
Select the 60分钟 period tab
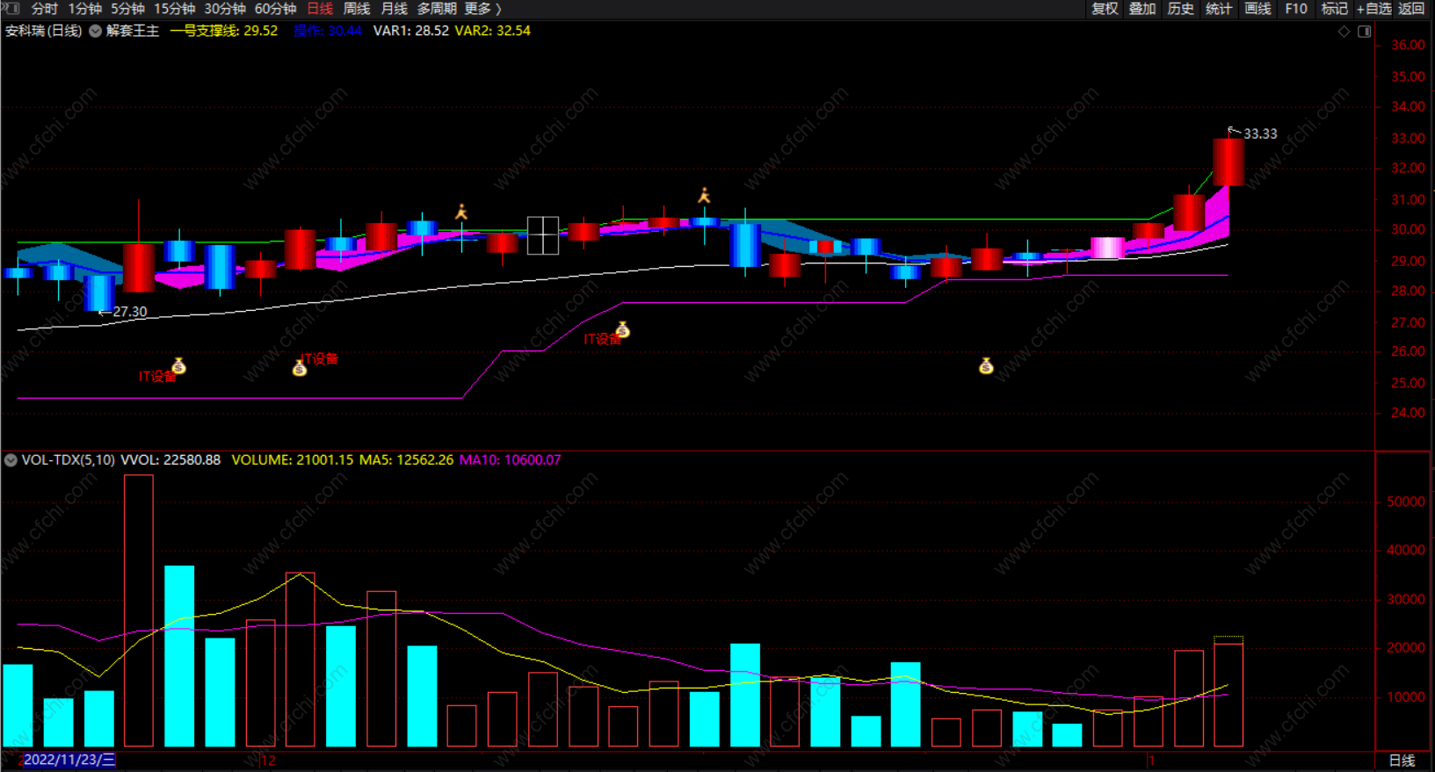(275, 9)
